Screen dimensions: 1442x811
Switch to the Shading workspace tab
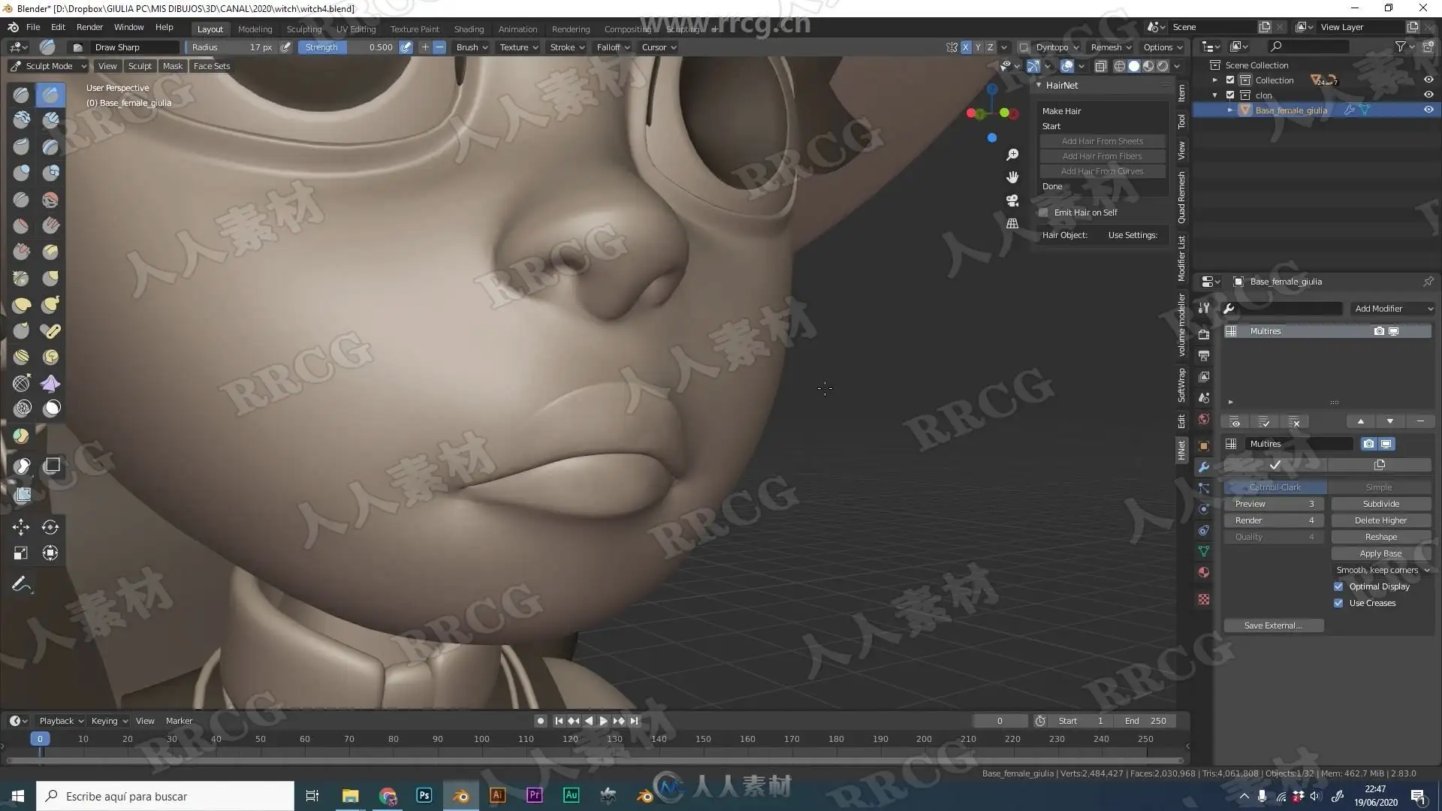coord(469,29)
